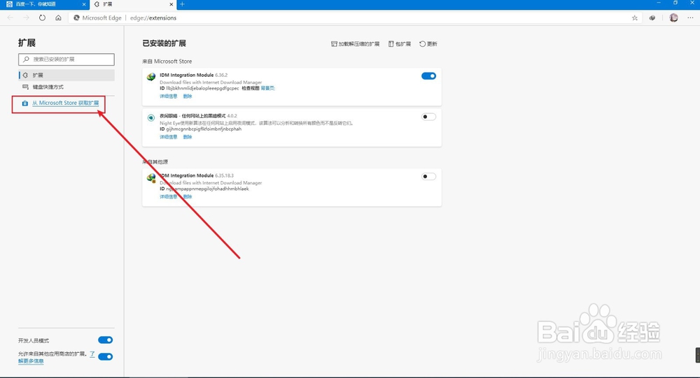Enable IDM Integration Module 6.35.18.3 toggle

coord(428,177)
